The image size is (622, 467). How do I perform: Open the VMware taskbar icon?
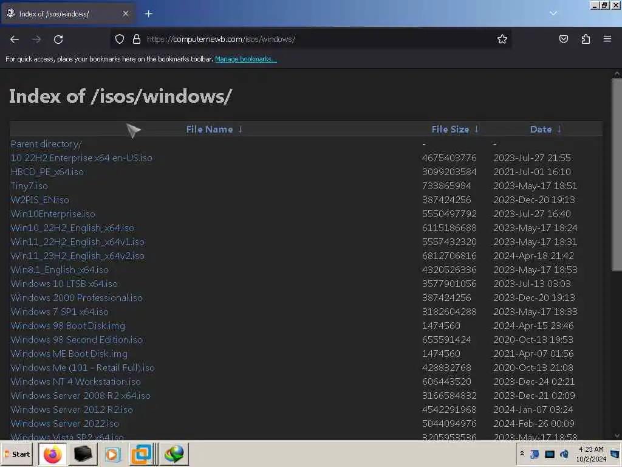141,454
